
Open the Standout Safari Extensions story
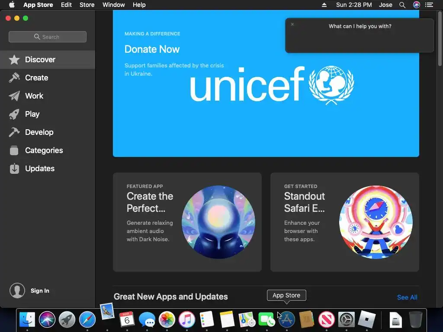coord(345,222)
